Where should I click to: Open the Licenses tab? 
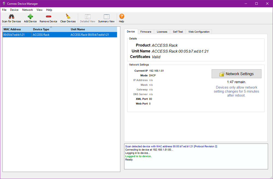point(162,32)
